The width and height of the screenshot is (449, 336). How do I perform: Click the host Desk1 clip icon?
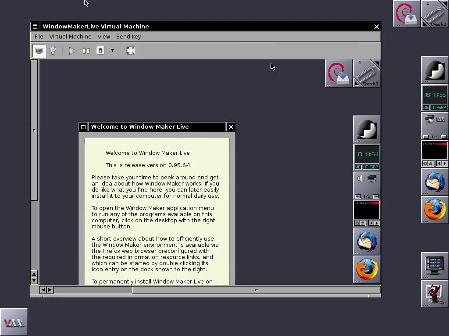coord(435,14)
